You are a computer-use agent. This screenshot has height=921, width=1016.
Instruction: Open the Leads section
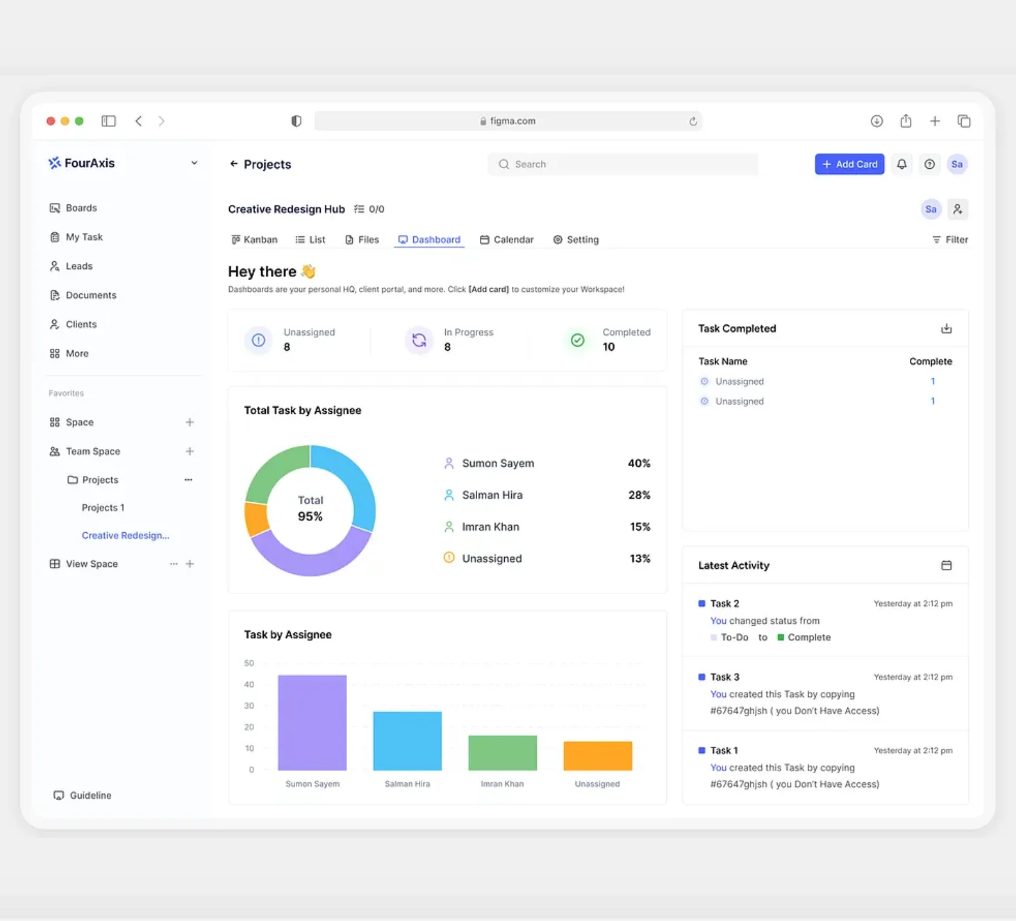click(79, 266)
